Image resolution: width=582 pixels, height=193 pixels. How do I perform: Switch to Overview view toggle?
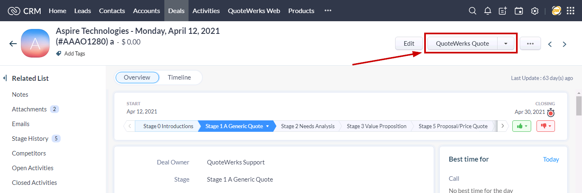point(137,78)
